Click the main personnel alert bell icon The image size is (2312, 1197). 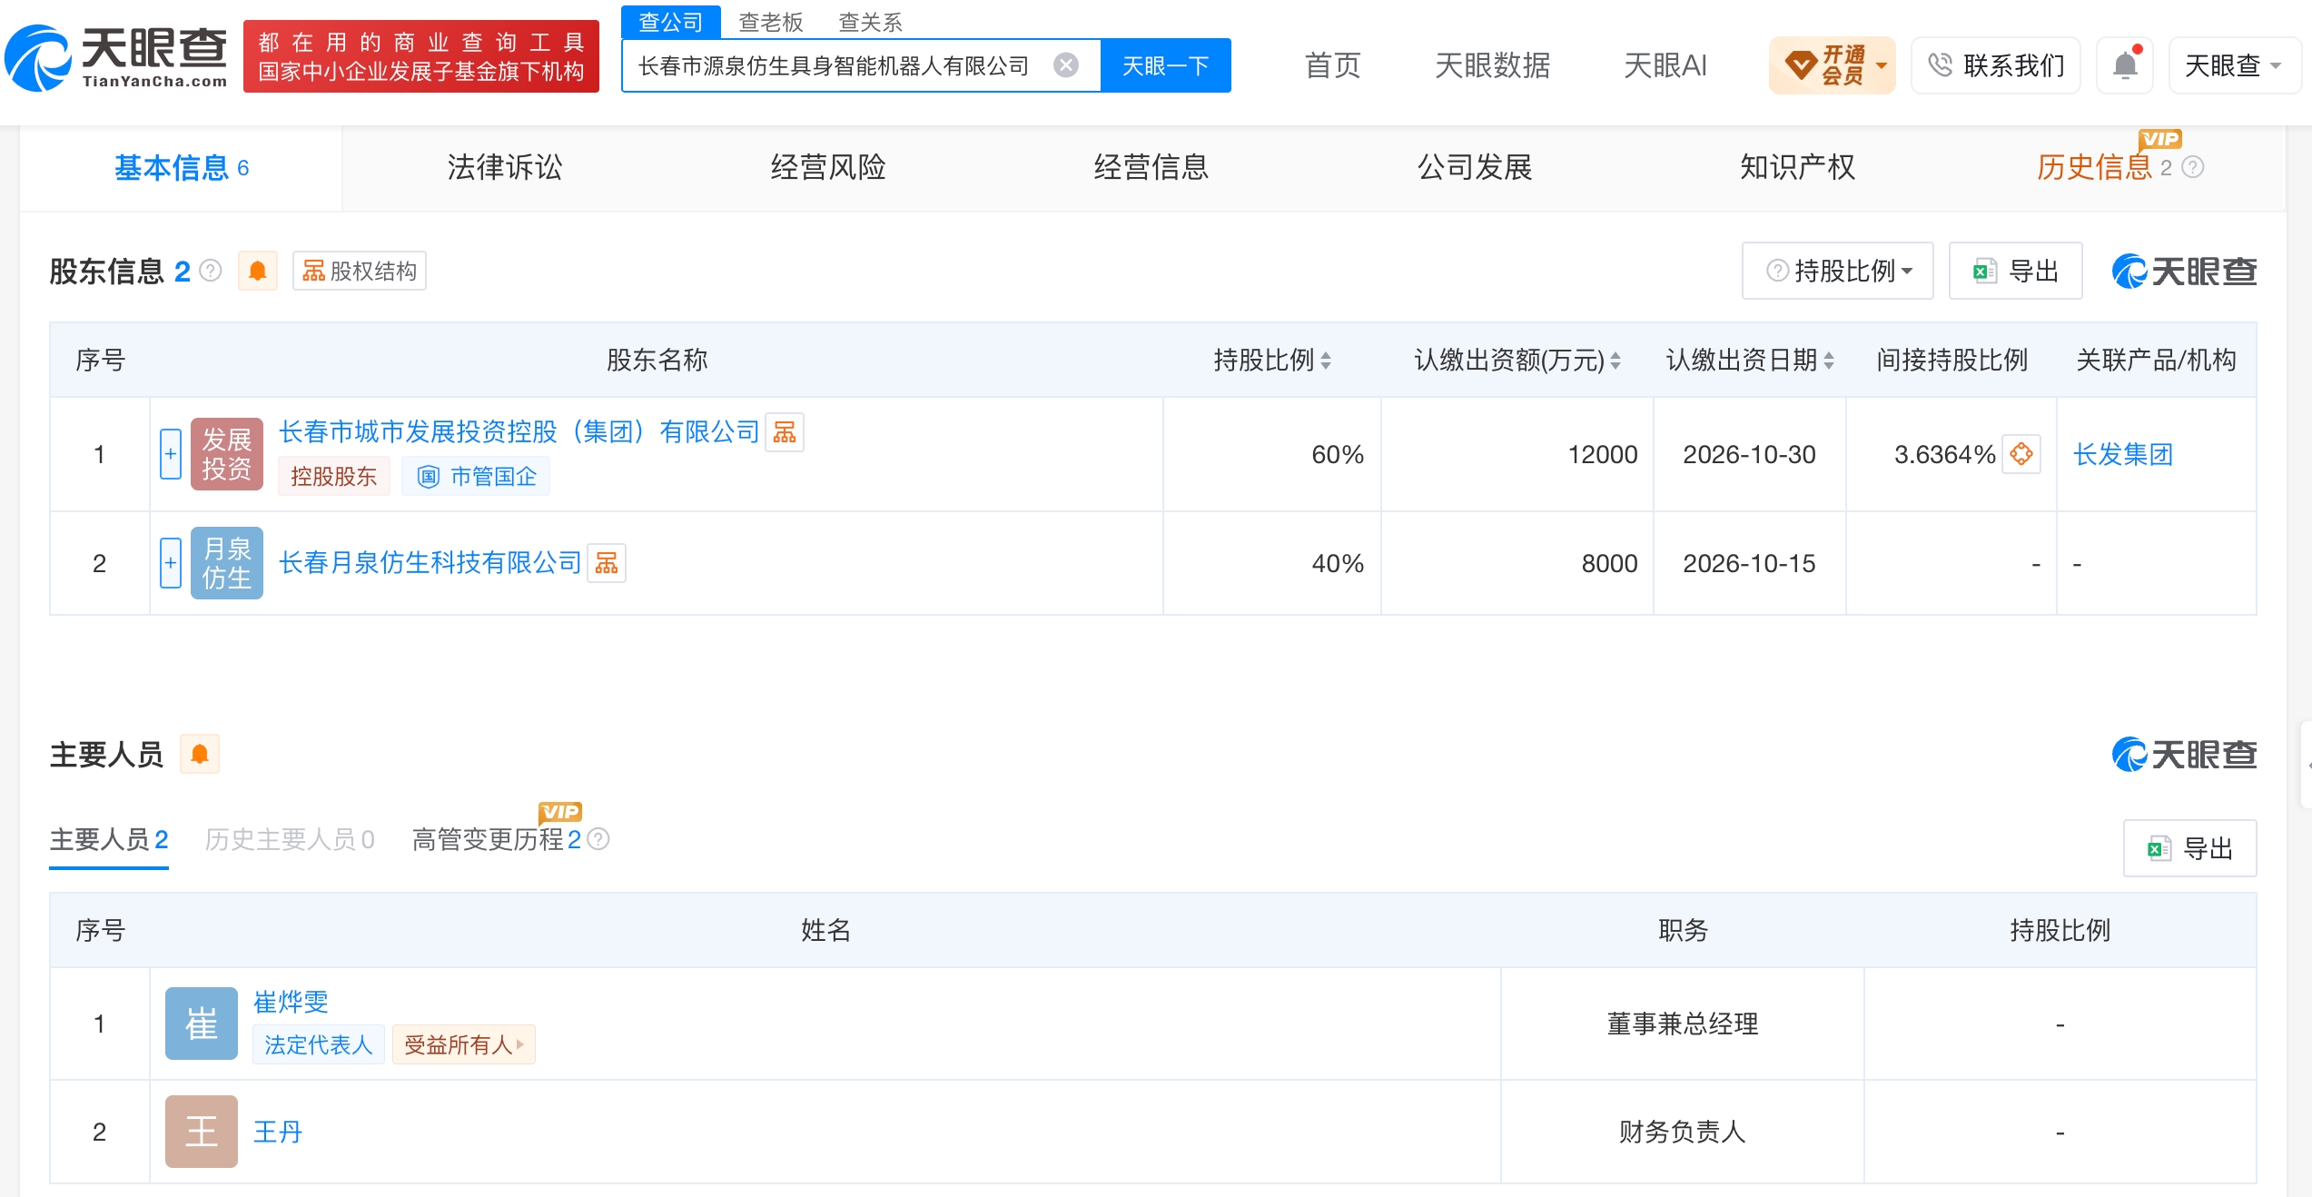[x=200, y=754]
